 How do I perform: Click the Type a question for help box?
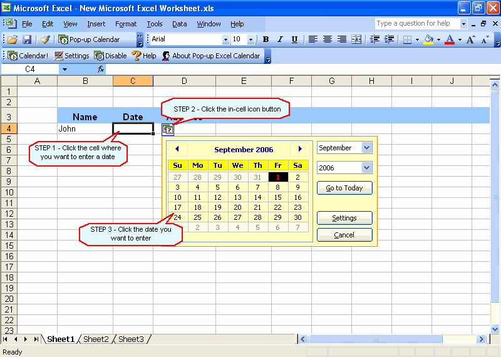pos(417,24)
